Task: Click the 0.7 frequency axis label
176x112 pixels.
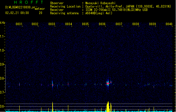Action: coord(2,92)
